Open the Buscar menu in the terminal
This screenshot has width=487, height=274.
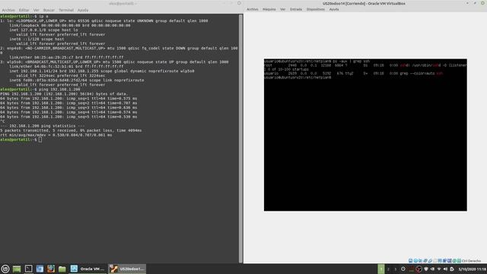coord(49,10)
